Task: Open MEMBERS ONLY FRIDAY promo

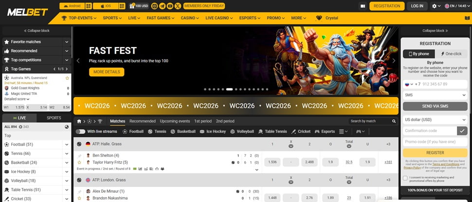Action: tap(204, 6)
